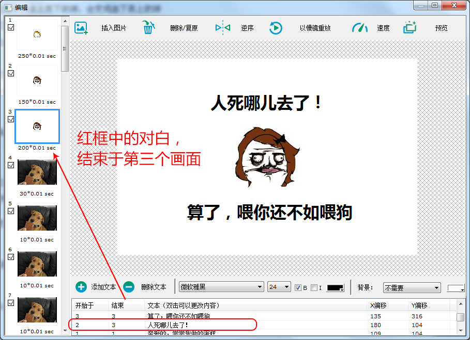The width and height of the screenshot is (470, 340).
Task: Toggle the bold B checkbox
Action: pyautogui.click(x=298, y=288)
